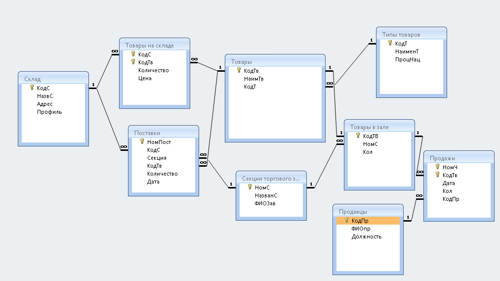Select the НазвС field in Склад
Screen dimensions: 500x281
tap(44, 96)
